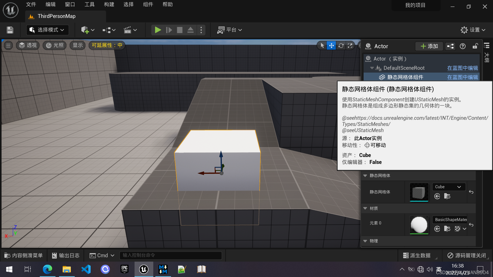Select the viewport select-objects arrow tool
493x277 pixels.
click(322, 46)
